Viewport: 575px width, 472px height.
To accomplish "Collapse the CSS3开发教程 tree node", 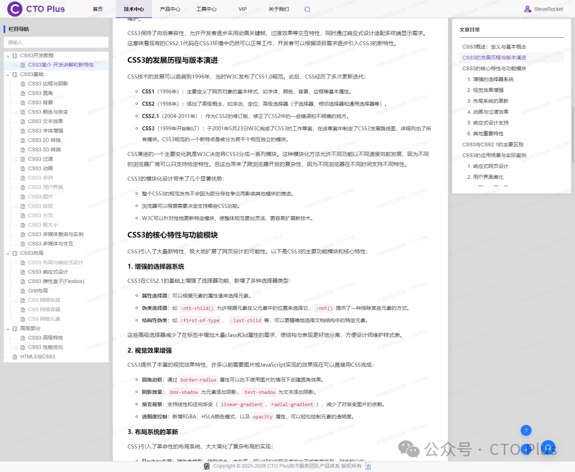I will coord(7,56).
